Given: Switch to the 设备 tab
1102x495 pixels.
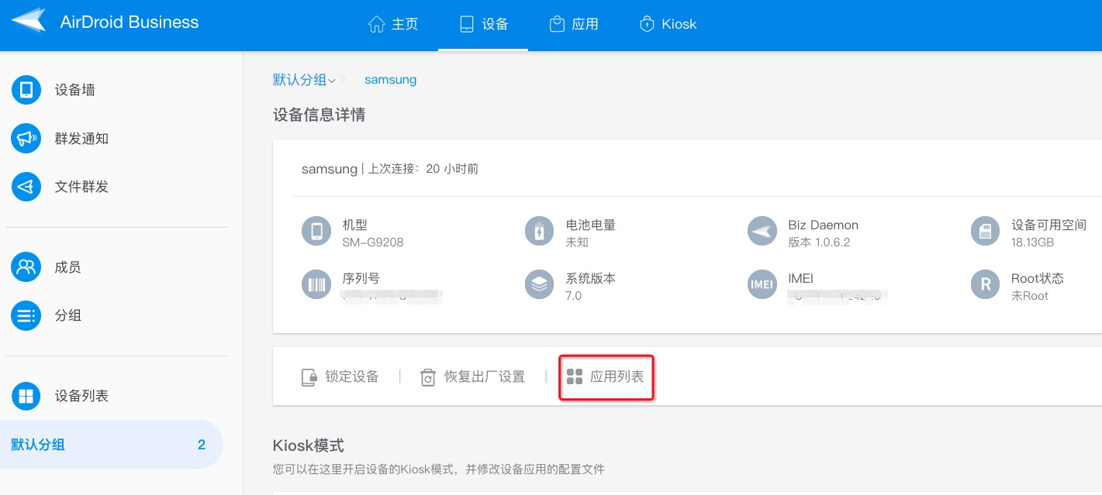Looking at the screenshot, I should 483,24.
